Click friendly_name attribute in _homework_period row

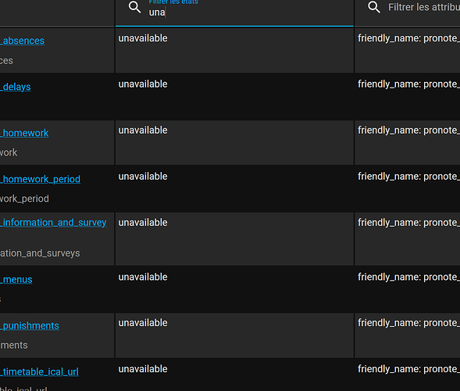[x=408, y=176]
